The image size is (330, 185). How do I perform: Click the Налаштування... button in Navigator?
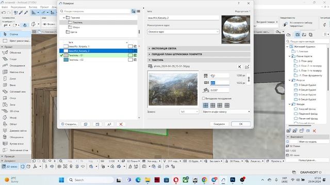click(307, 160)
